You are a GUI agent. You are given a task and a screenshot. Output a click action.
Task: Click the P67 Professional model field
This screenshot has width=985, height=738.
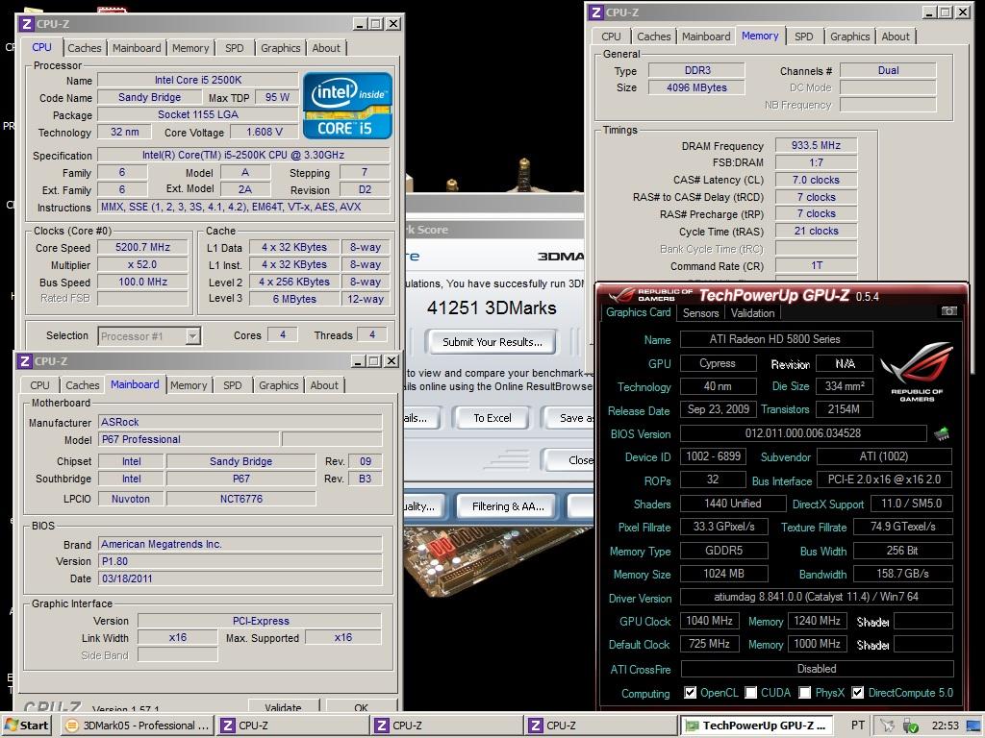point(189,439)
